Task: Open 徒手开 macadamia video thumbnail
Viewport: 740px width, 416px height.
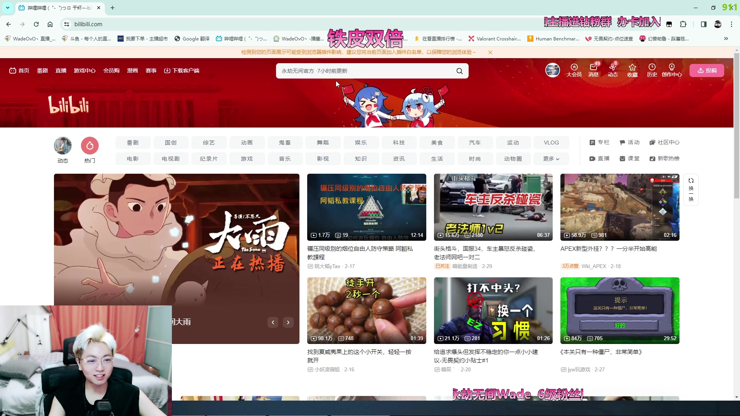Action: pos(367,310)
